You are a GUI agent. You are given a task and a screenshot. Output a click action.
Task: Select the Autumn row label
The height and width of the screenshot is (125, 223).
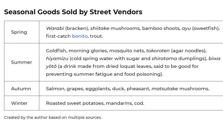21,89
